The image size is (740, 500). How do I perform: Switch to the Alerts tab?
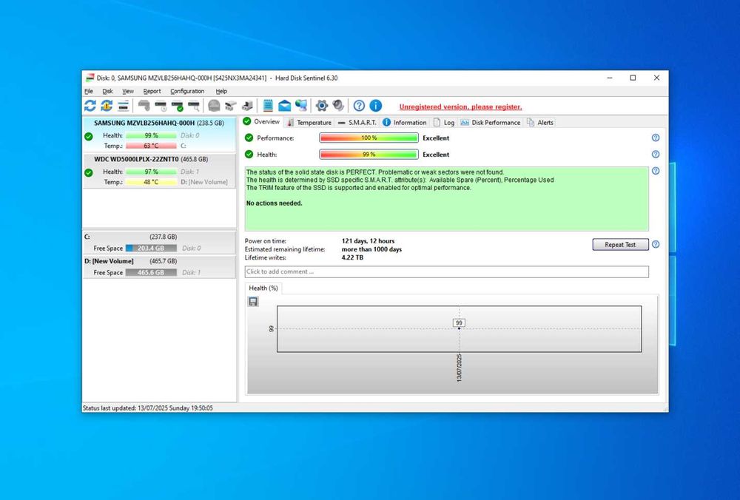(540, 123)
